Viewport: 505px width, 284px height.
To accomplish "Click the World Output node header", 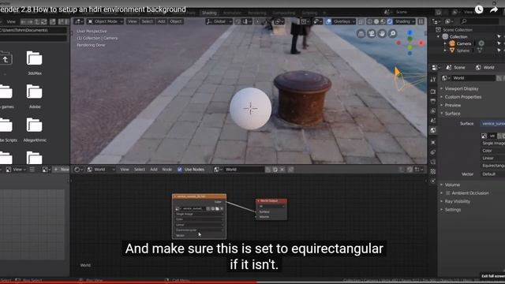I will [271, 201].
